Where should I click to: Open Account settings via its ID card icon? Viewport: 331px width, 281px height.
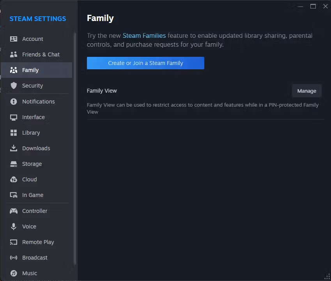coord(14,39)
